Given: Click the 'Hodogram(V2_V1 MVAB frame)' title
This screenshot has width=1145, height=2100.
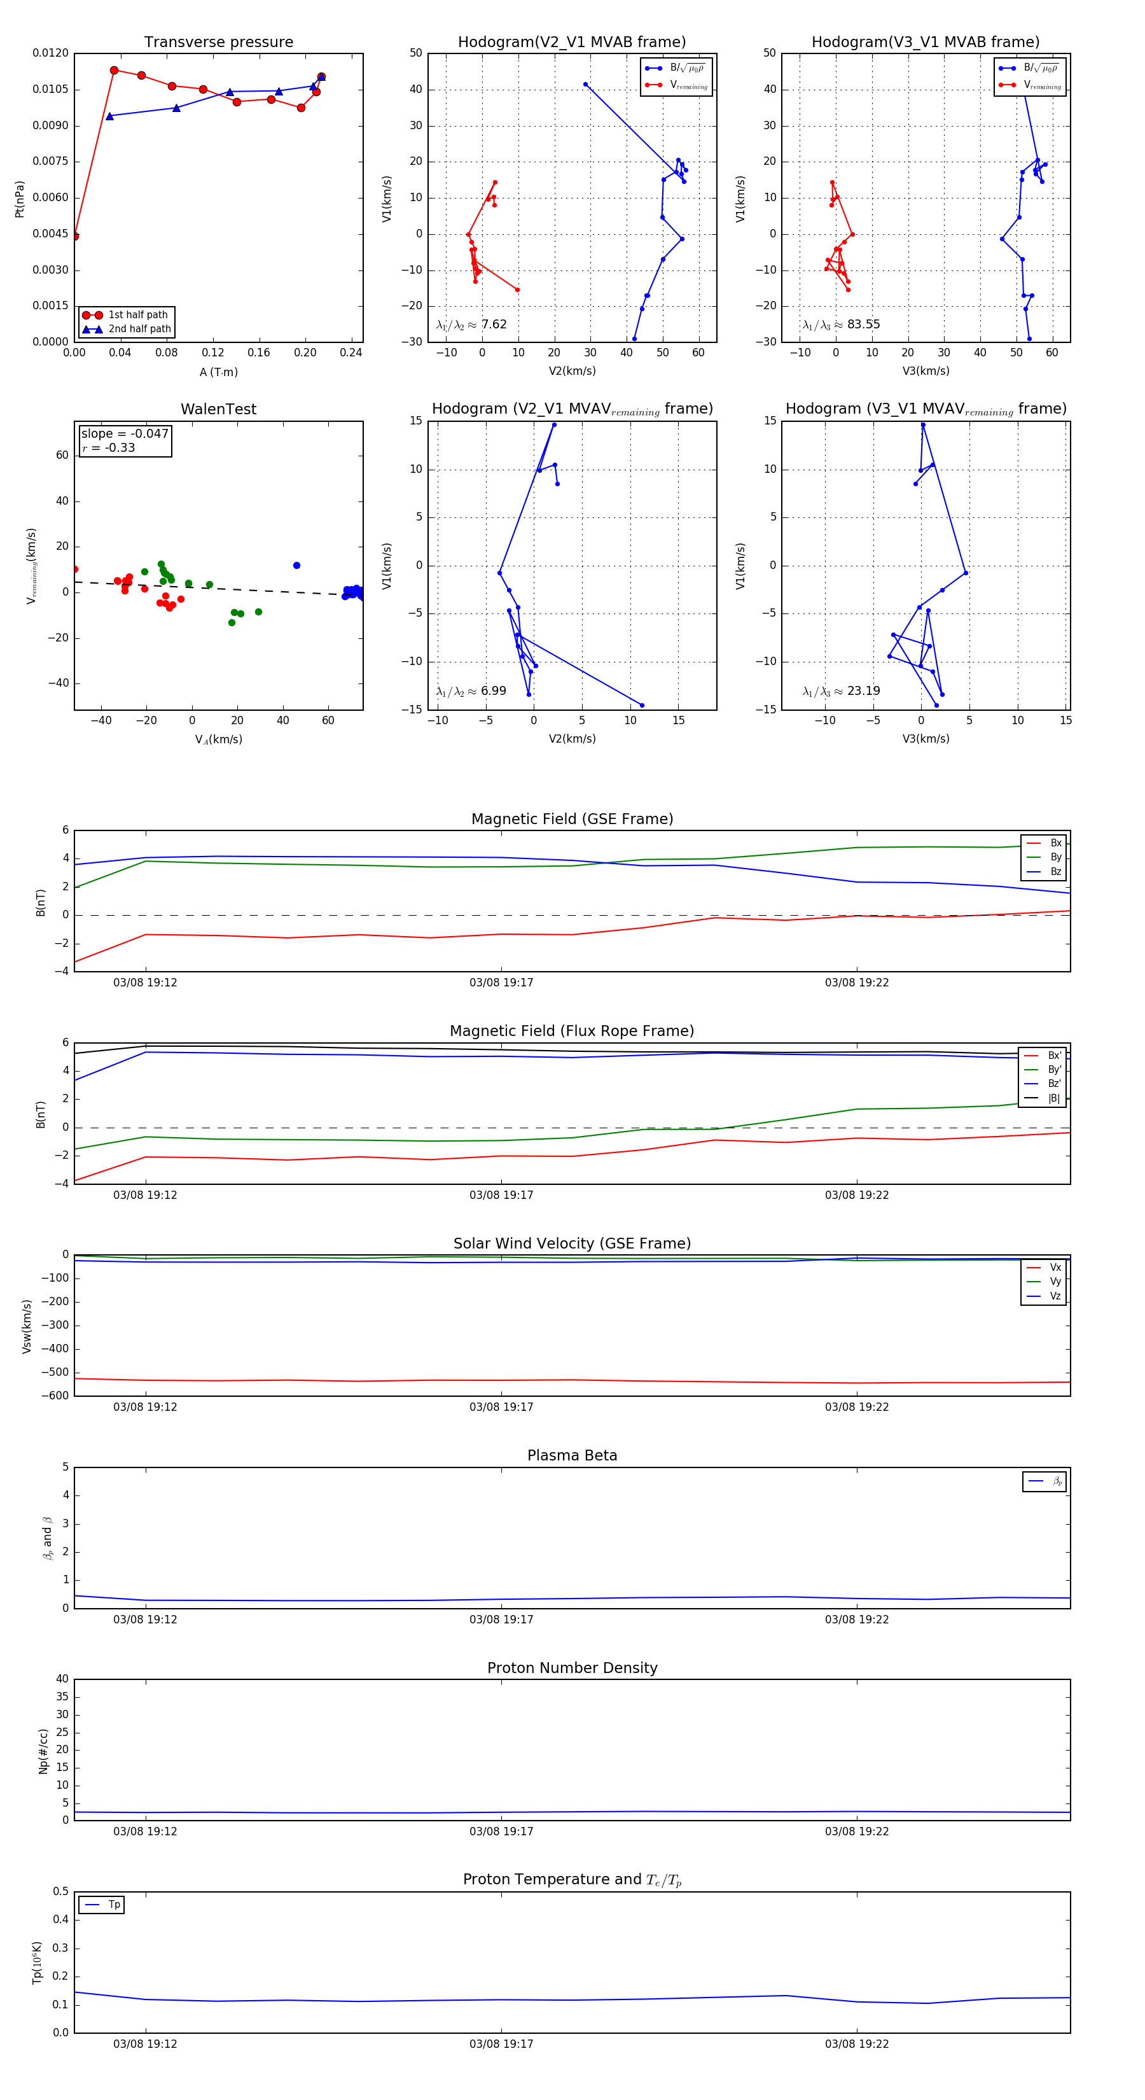Looking at the screenshot, I should [x=571, y=43].
